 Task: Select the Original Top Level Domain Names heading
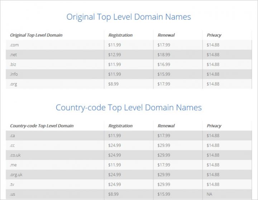click(x=129, y=17)
